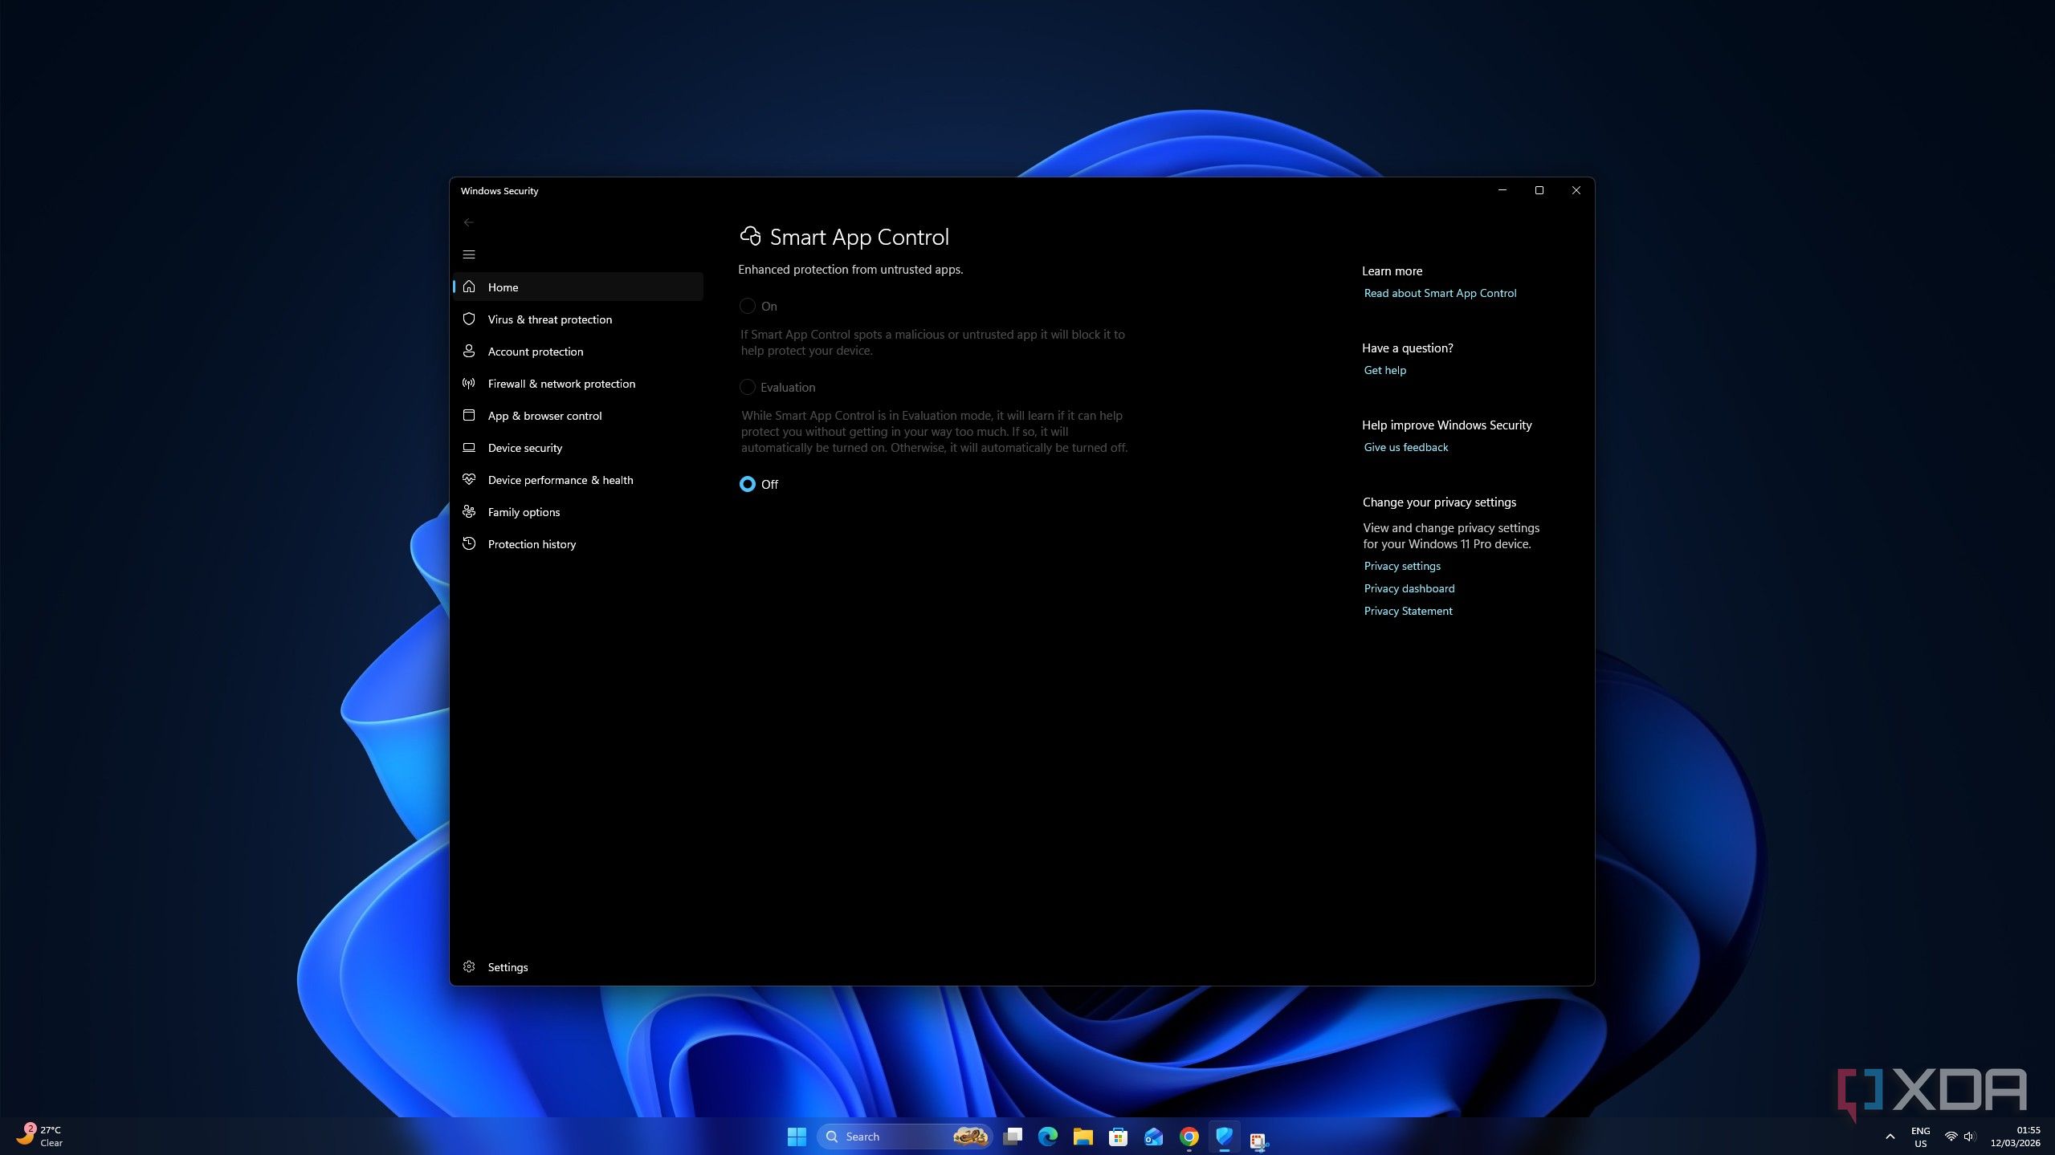Open Google Chrome from taskbar
This screenshot has width=2055, height=1155.
(x=1189, y=1137)
